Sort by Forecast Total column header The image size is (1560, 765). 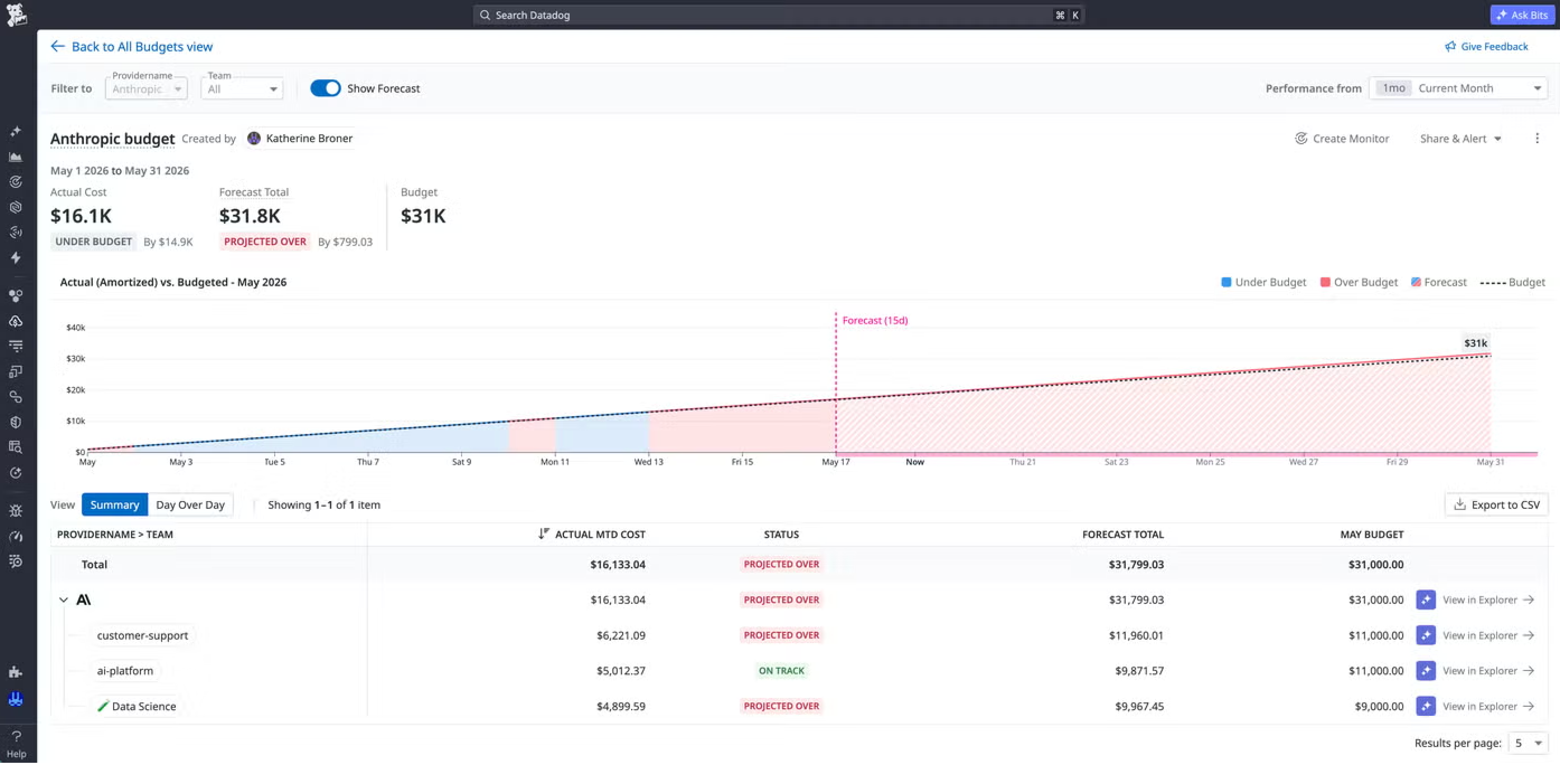point(1123,535)
